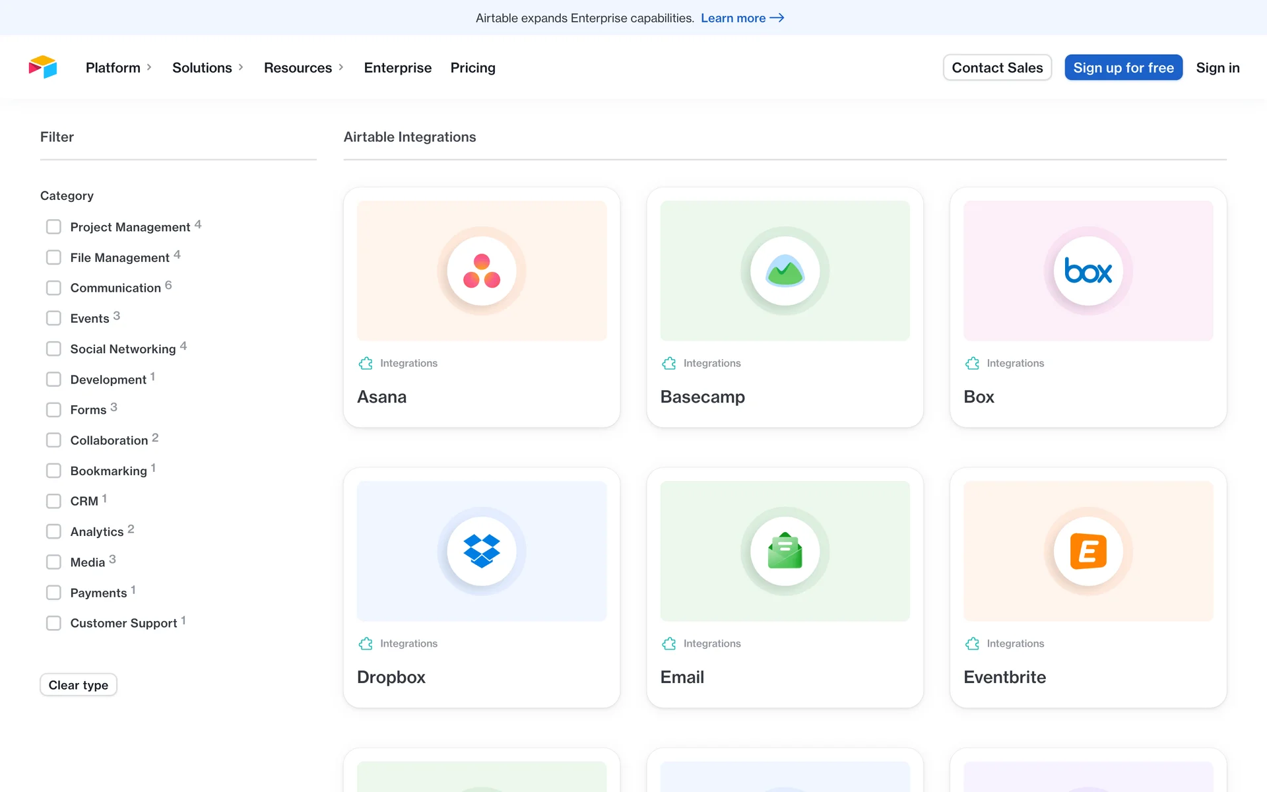Enable the Project Management filter checkbox
The width and height of the screenshot is (1267, 792).
pos(53,227)
